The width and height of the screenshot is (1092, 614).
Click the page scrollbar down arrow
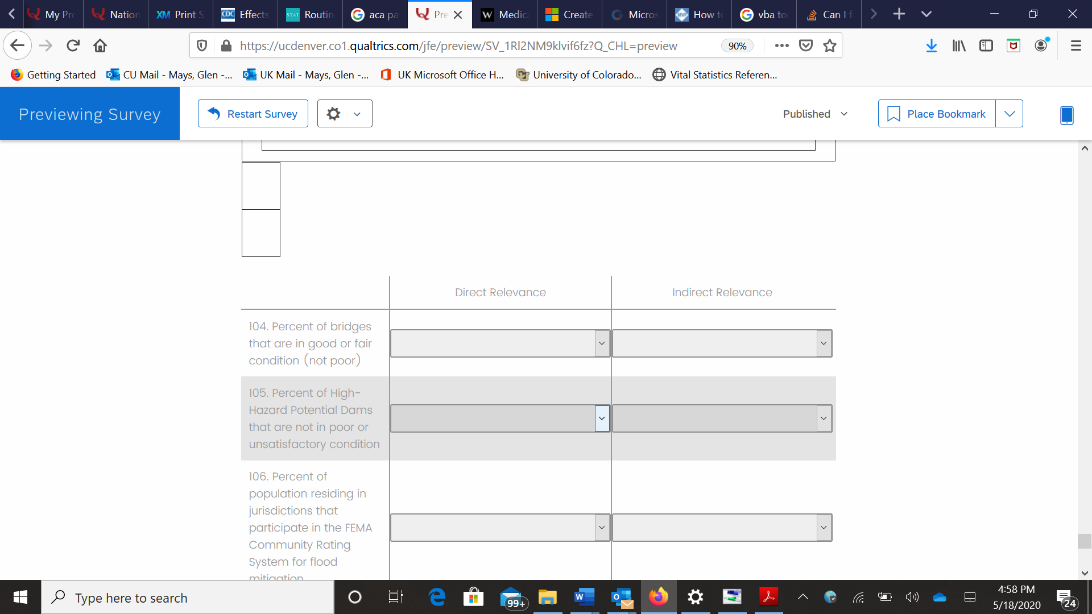[x=1084, y=573]
